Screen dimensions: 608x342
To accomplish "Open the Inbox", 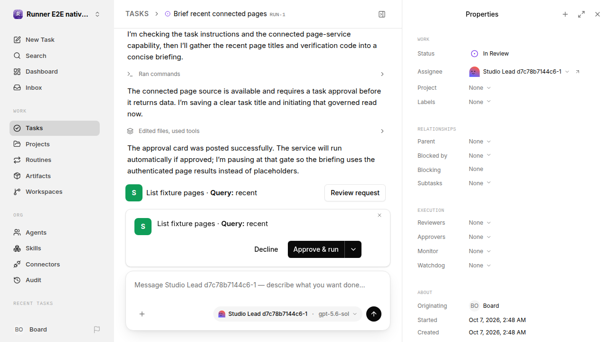I will point(55,88).
